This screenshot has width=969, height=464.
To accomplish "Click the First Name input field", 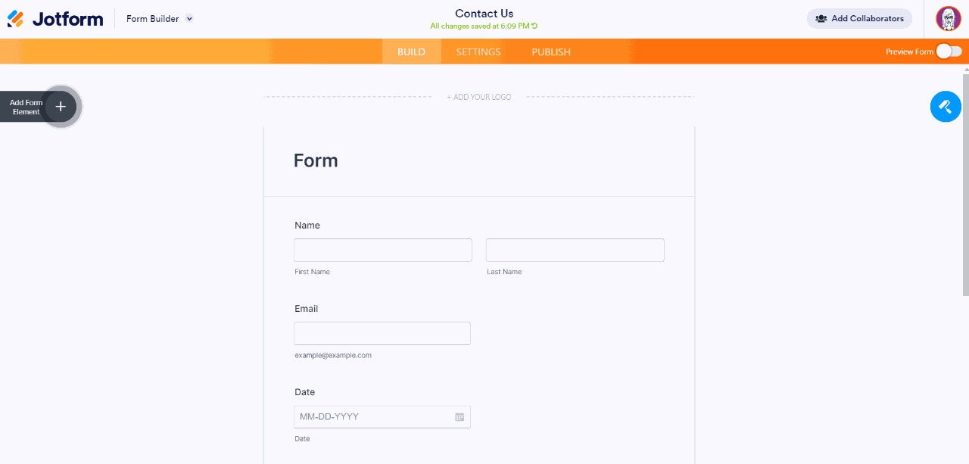I will pyautogui.click(x=383, y=251).
